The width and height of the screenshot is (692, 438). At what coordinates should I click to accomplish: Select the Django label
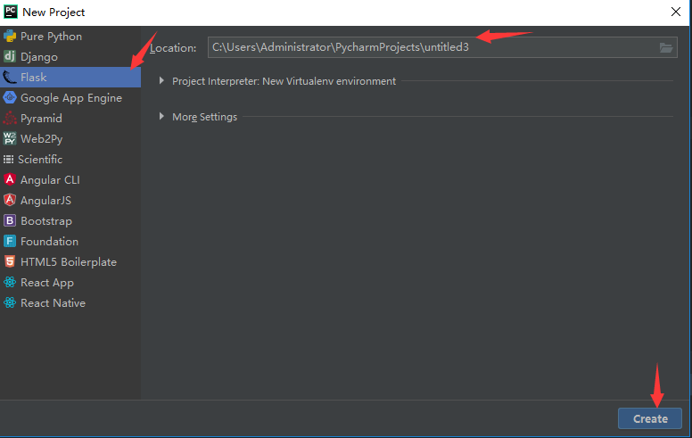tap(39, 57)
